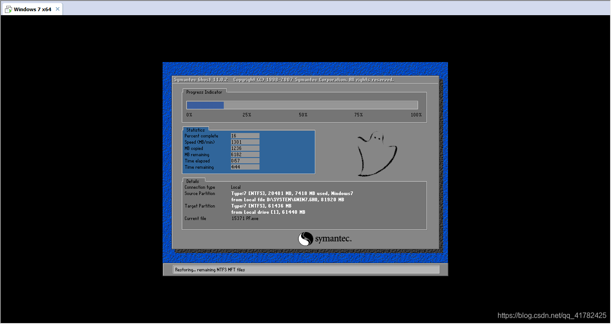Click the Speed value 1301
611x324 pixels.
[245, 142]
